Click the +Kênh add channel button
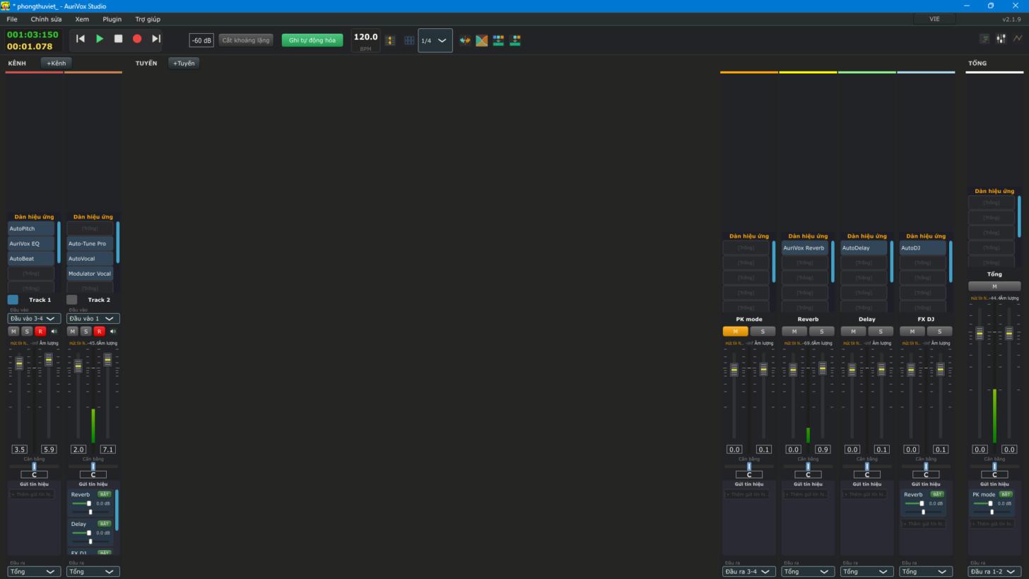The image size is (1029, 579). pos(56,63)
